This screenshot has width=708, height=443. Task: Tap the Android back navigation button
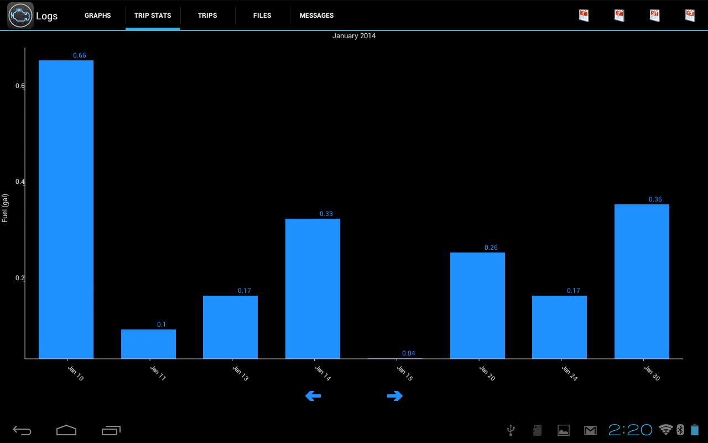[x=22, y=430]
